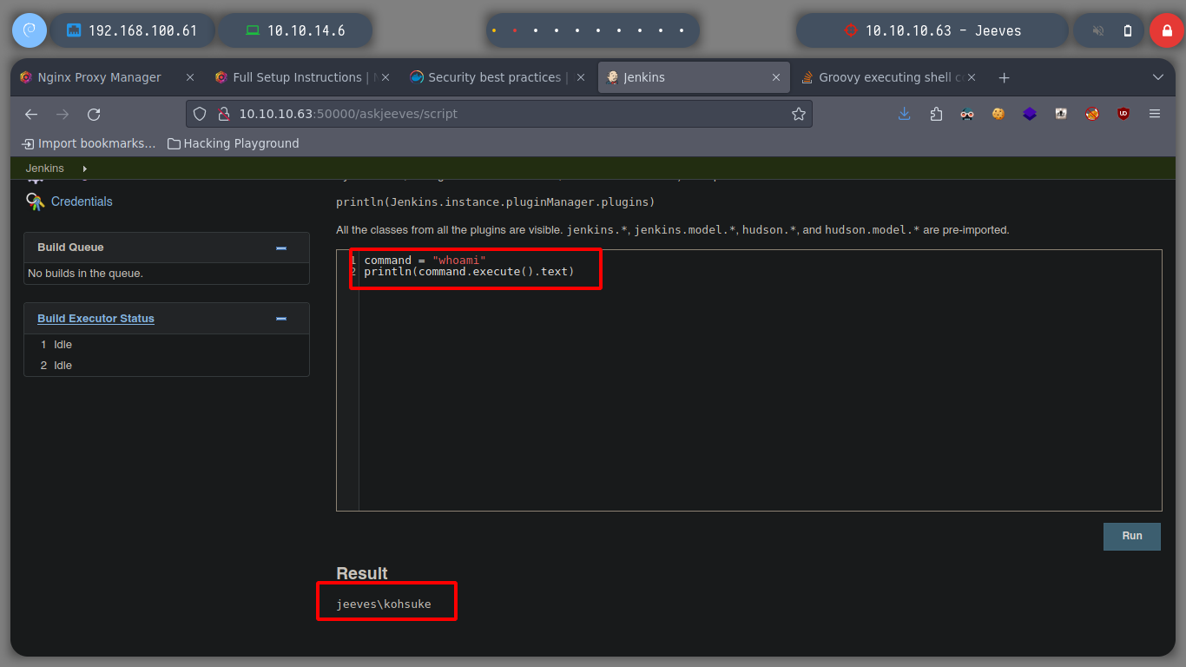Screen dimensions: 1186x667
Task: Click "No builds in the queue." text
Action: pos(86,274)
